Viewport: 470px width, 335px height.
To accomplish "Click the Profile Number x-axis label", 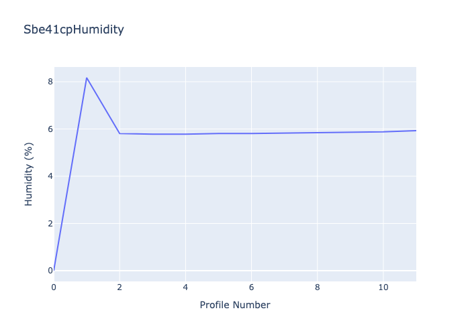I will click(x=235, y=305).
